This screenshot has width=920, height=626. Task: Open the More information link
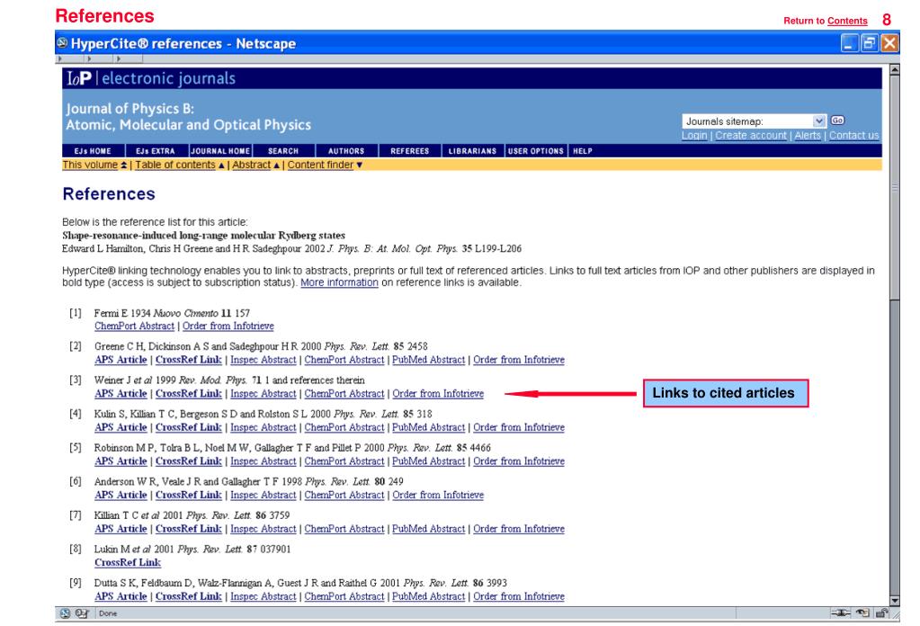[339, 282]
